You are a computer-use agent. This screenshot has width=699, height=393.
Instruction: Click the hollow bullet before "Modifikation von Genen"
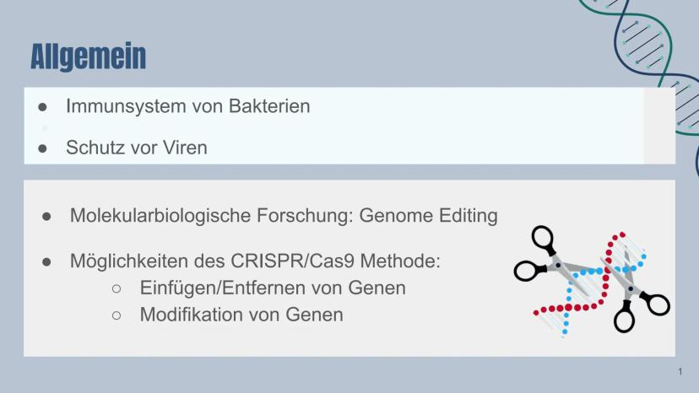coord(117,315)
